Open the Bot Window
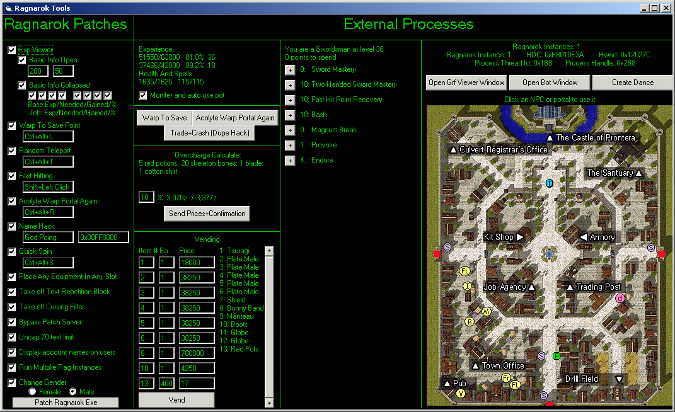 click(x=550, y=83)
